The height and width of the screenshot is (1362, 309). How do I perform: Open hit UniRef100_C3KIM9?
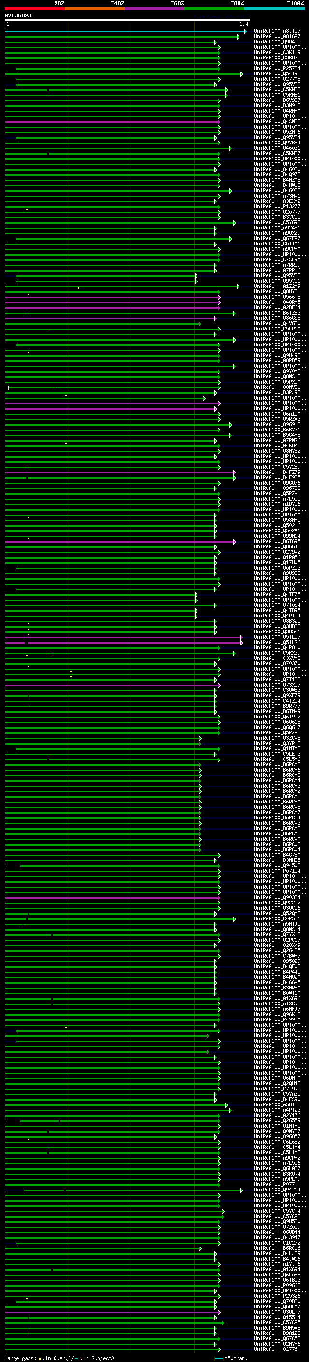pyautogui.click(x=277, y=52)
